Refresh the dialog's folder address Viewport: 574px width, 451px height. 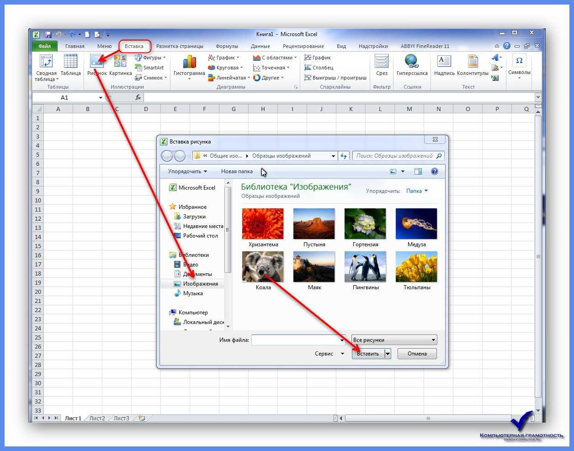tap(344, 156)
